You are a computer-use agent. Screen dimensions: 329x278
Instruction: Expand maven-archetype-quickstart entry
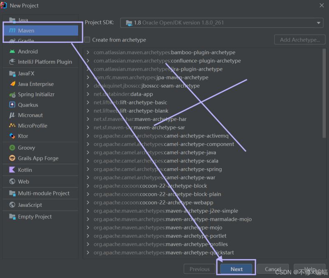tap(88, 253)
